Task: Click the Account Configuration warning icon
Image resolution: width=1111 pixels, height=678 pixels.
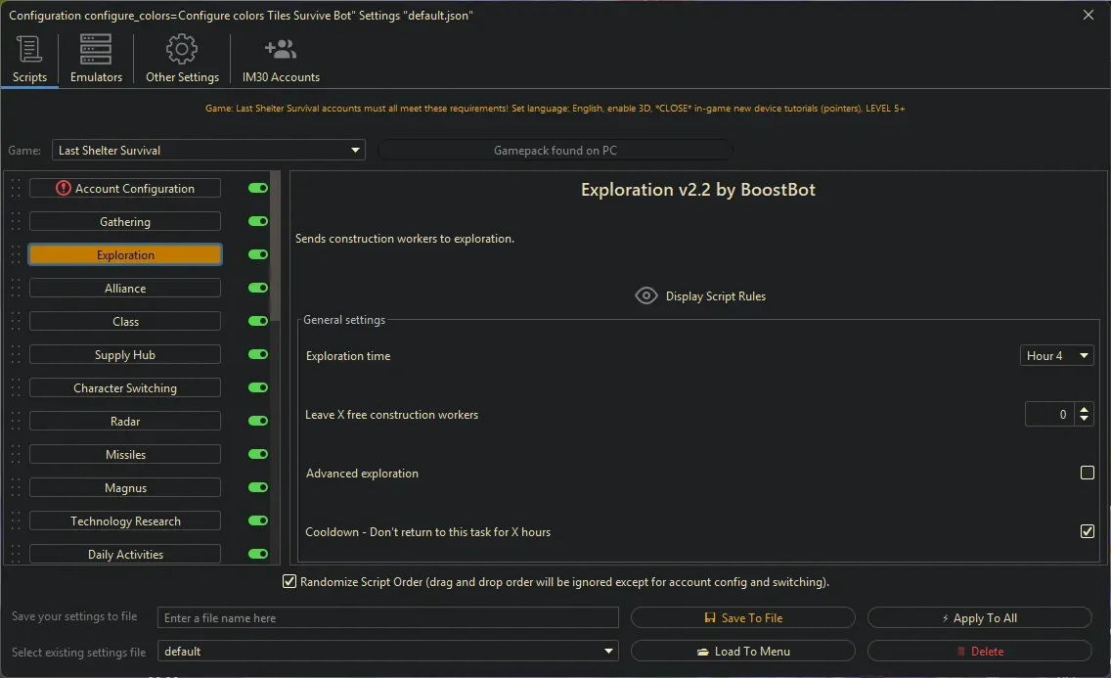Action: pyautogui.click(x=63, y=188)
